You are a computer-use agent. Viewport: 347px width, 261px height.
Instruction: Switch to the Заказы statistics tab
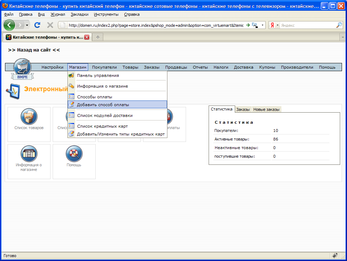pos(243,109)
